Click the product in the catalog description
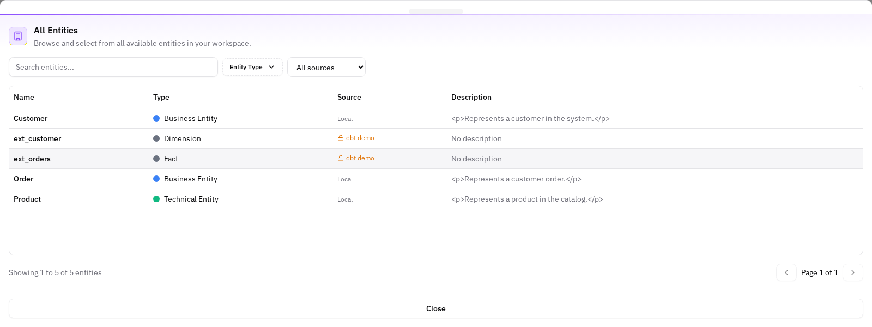The height and width of the screenshot is (327, 872). [x=527, y=199]
